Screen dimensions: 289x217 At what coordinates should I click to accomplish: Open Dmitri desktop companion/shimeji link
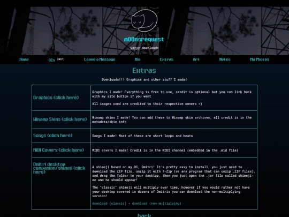(x=59, y=168)
